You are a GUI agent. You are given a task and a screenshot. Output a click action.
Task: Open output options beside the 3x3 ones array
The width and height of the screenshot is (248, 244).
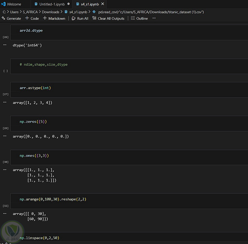point(5,170)
